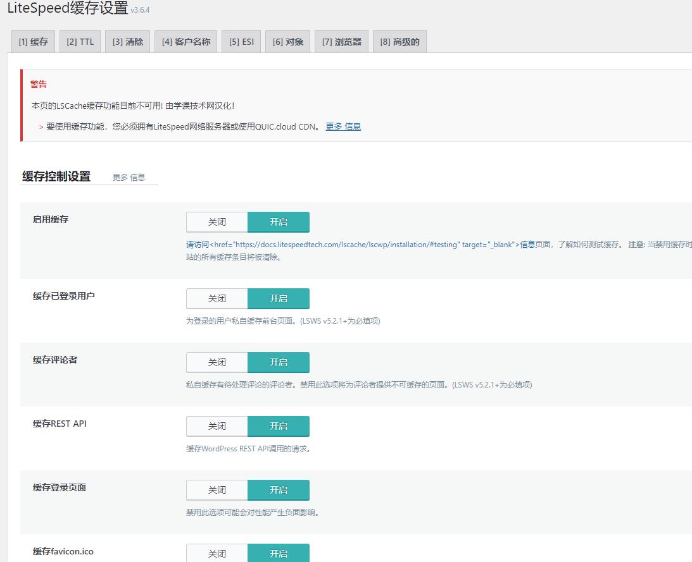Click 更多 信息 link in warning box

point(343,126)
